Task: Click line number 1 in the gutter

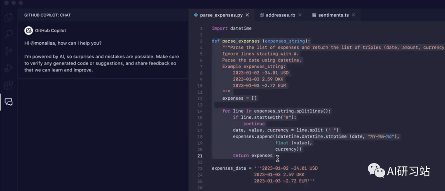Action: coord(201,28)
